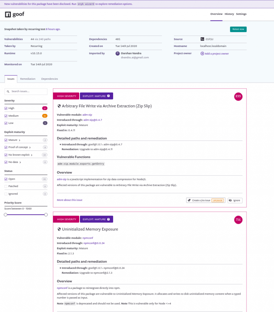
Task: Click the Retest now button
Action: coord(238,30)
